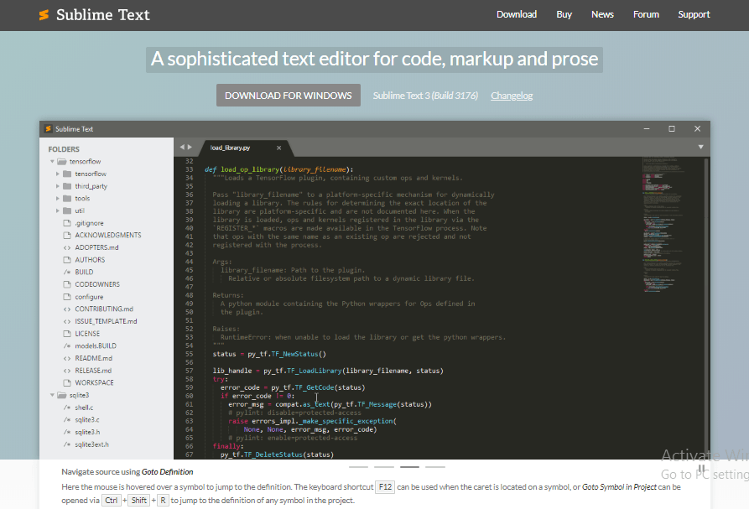Click the previous tab left arrow

(181, 147)
